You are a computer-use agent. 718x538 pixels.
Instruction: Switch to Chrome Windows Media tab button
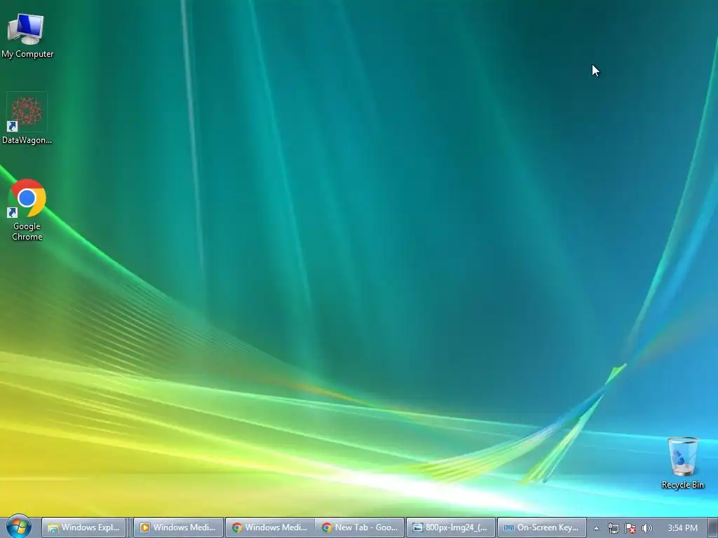pos(269,527)
